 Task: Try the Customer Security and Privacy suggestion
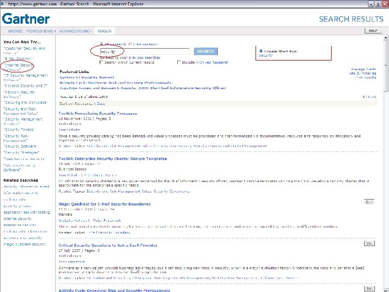point(24,50)
